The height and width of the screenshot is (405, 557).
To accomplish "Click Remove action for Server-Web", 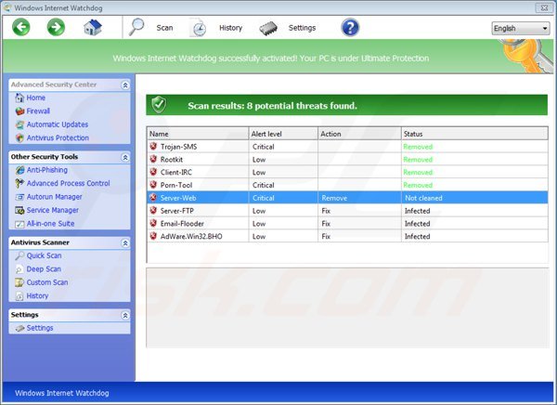I will point(334,198).
